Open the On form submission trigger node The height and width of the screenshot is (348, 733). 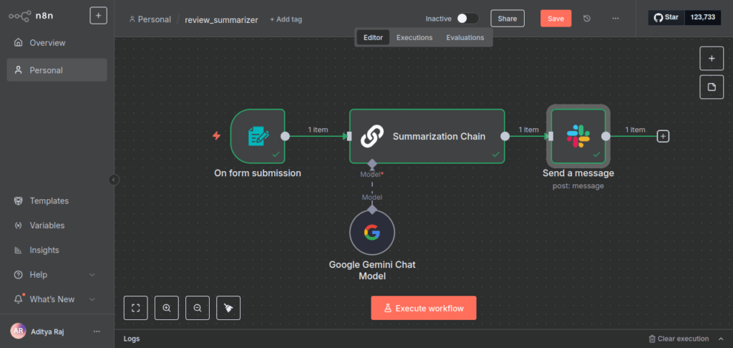(x=257, y=136)
